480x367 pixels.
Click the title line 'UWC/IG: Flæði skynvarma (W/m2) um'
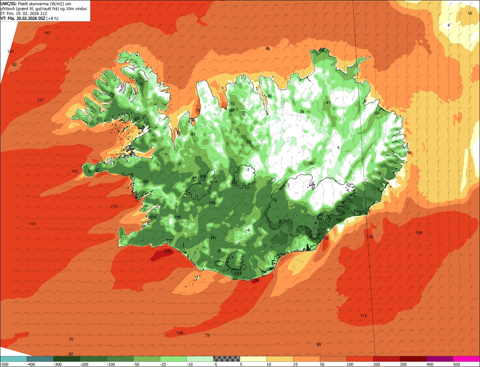[x=36, y=3]
